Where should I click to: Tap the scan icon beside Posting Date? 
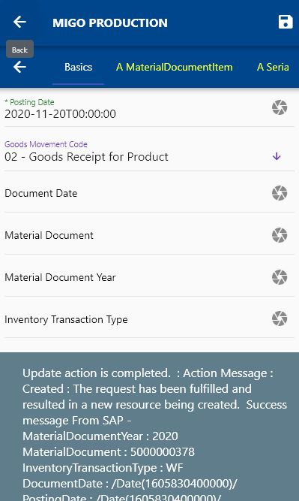click(280, 107)
